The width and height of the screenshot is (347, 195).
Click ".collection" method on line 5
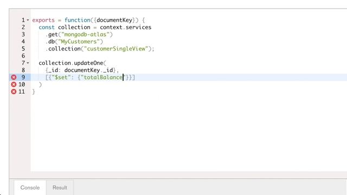tap(63, 49)
